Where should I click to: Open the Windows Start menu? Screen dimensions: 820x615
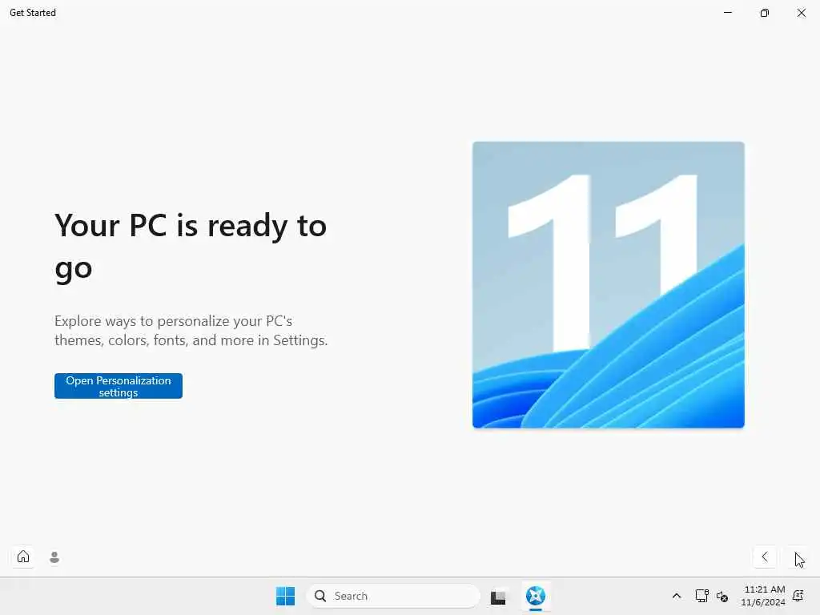click(x=286, y=596)
